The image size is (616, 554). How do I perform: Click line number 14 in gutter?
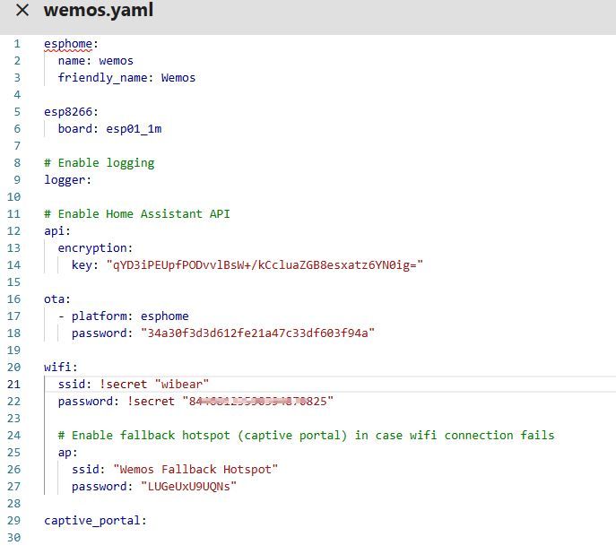click(16, 264)
